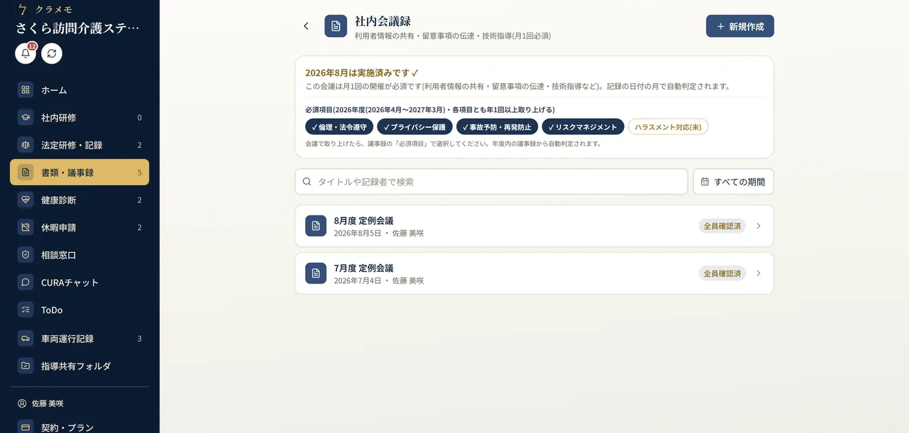Click the 全員確認済 badge on 7月度
909x433 pixels.
click(723, 273)
